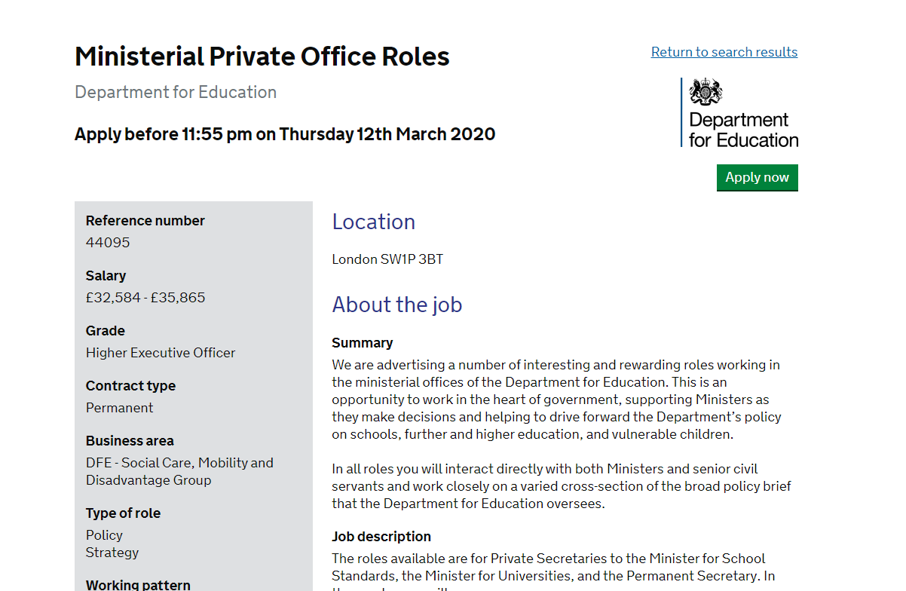Click the London SW1P 3BT address
Image resolution: width=906 pixels, height=591 pixels.
(x=387, y=259)
